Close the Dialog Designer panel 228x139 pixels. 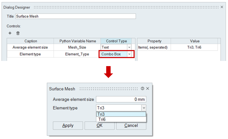(x=222, y=7)
